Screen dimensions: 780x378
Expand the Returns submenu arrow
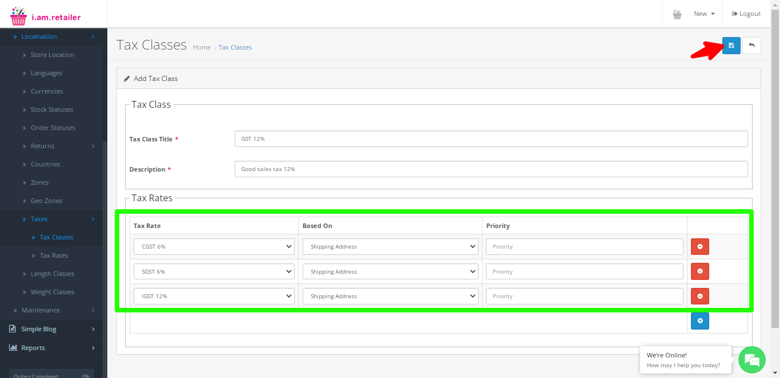tap(93, 146)
